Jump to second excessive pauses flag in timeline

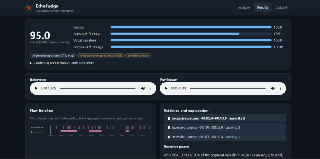(x=95, y=131)
